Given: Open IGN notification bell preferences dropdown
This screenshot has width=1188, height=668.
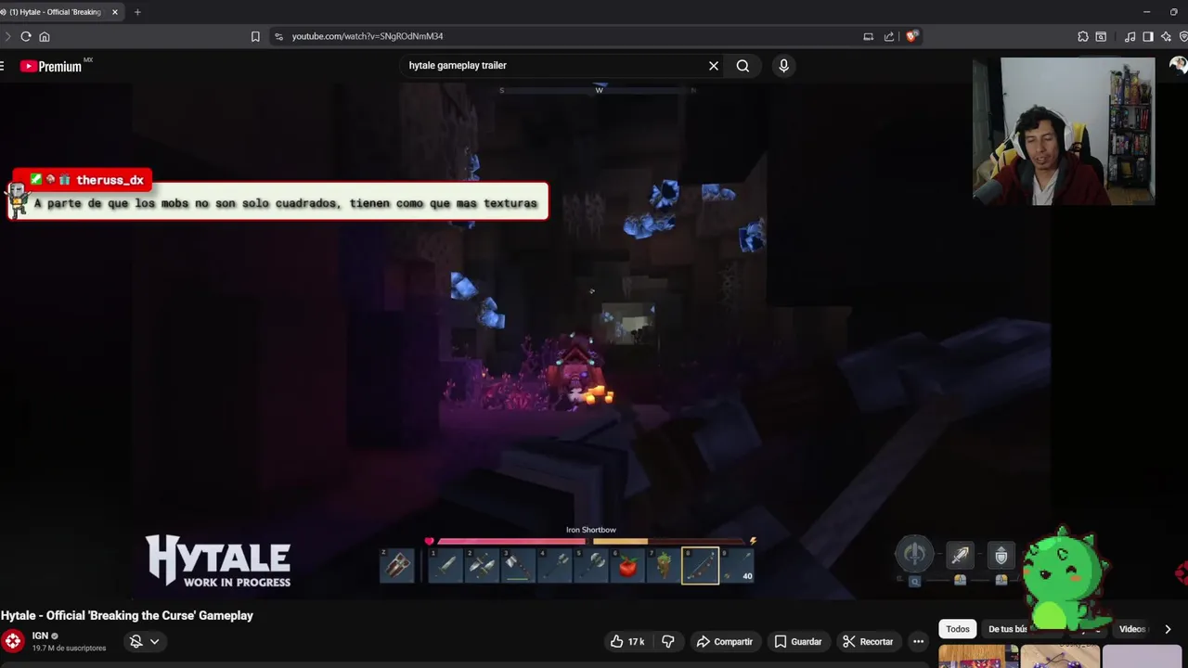Looking at the screenshot, I should 144,641.
